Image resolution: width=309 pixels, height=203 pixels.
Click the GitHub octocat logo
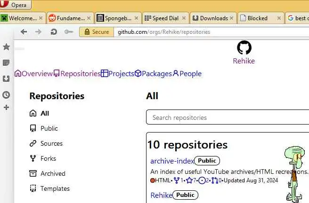[244, 48]
